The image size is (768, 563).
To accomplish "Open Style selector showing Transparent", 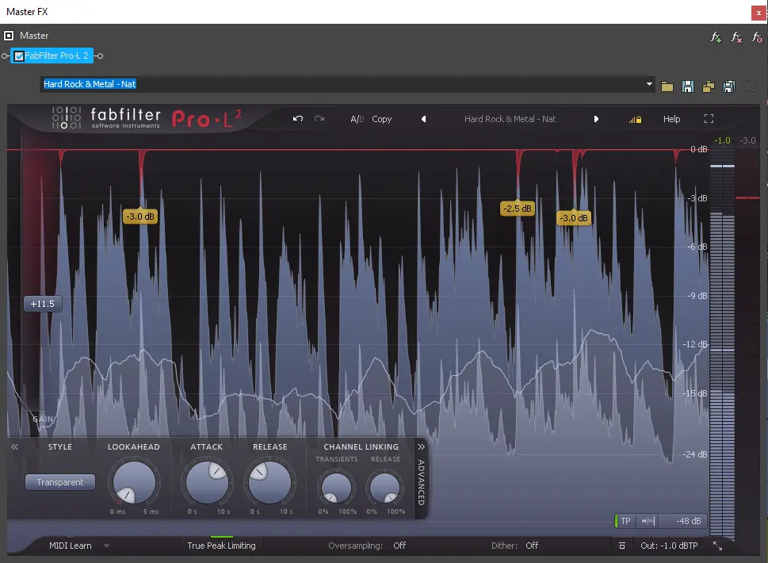I will 60,482.
